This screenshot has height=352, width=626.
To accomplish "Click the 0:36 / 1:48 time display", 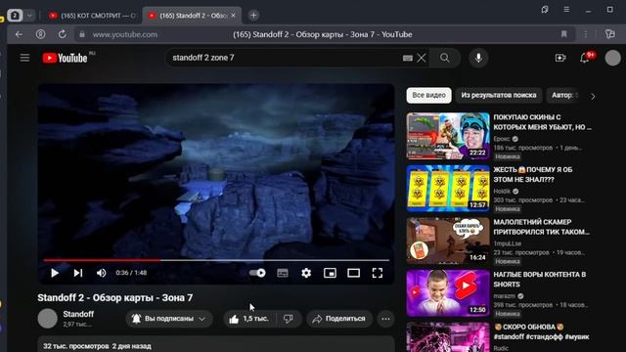I will 131,273.
